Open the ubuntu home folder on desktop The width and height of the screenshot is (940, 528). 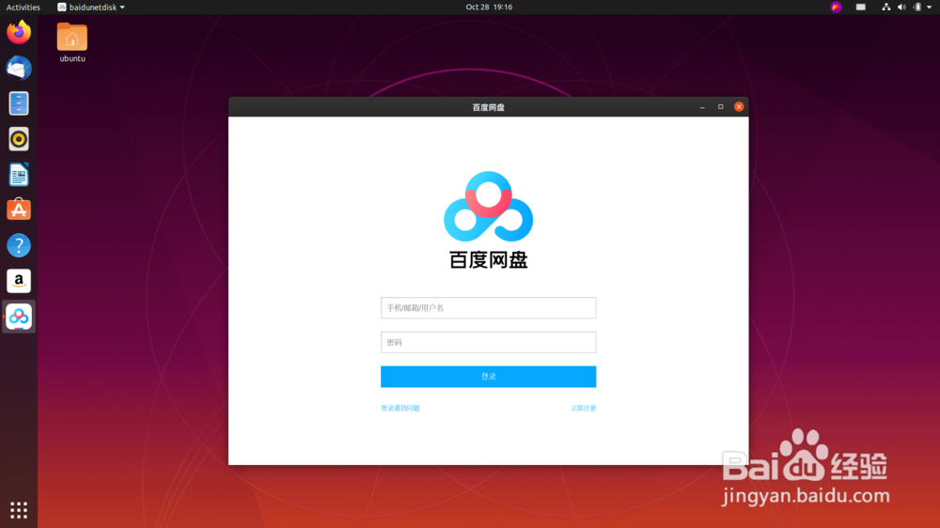[x=72, y=42]
